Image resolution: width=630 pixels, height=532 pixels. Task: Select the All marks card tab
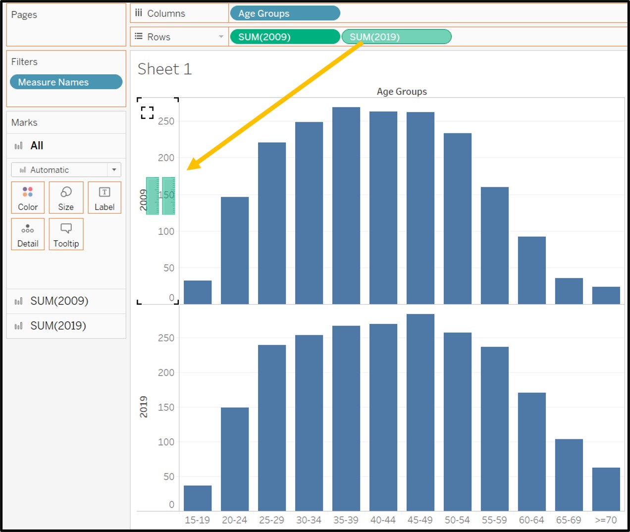pyautogui.click(x=37, y=146)
